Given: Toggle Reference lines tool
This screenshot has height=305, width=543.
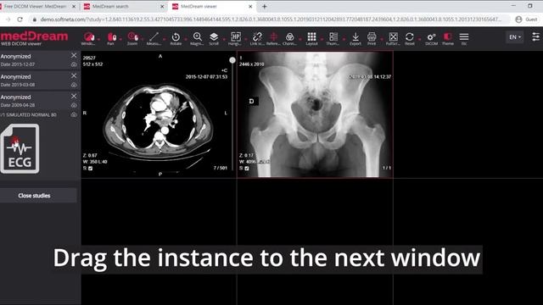Looking at the screenshot, I should click(x=273, y=38).
